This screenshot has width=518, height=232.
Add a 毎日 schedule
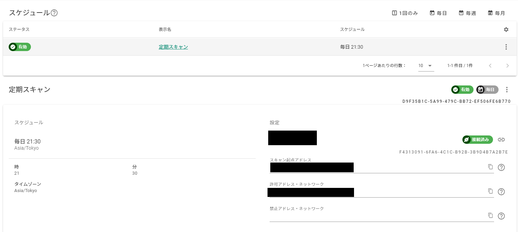pos(438,13)
